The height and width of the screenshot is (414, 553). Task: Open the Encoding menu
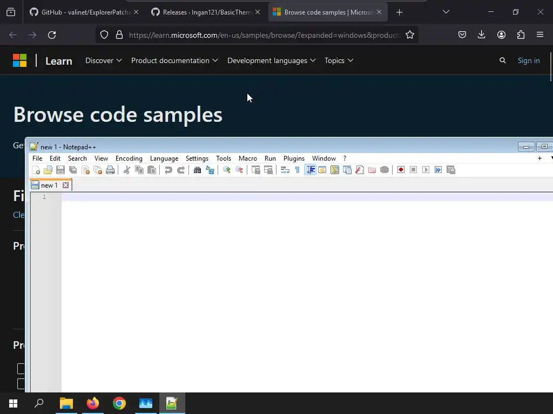pyautogui.click(x=129, y=158)
